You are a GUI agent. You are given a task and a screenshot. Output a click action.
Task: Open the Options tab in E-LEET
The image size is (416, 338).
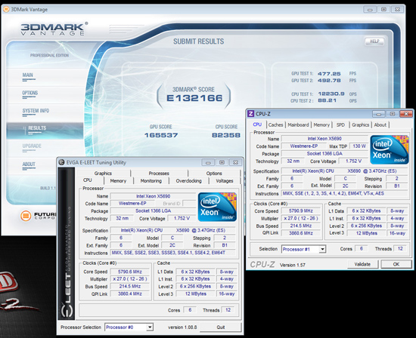coord(214,174)
